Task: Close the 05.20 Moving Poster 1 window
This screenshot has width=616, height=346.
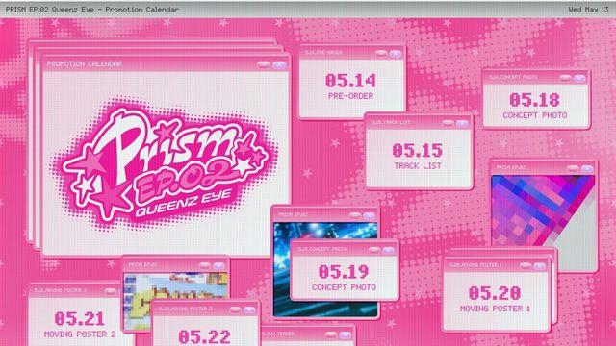Action: click(x=539, y=266)
